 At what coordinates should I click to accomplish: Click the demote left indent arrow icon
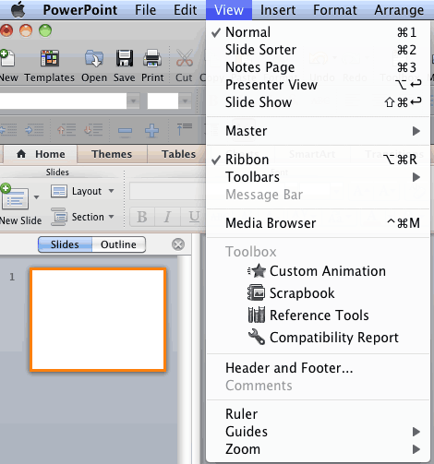pyautogui.click(x=8, y=130)
